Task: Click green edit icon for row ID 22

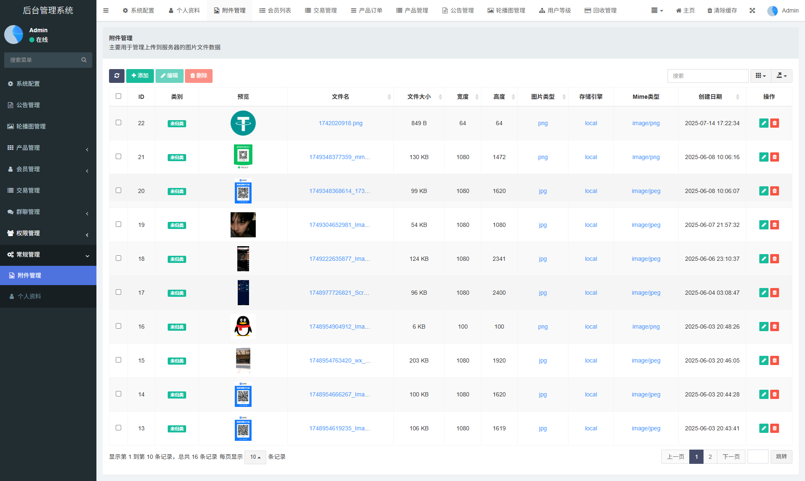Action: [763, 123]
